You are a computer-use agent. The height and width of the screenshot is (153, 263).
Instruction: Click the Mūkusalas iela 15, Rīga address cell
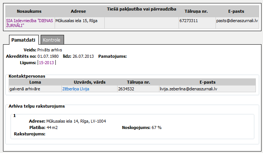pyautogui.click(x=76, y=21)
